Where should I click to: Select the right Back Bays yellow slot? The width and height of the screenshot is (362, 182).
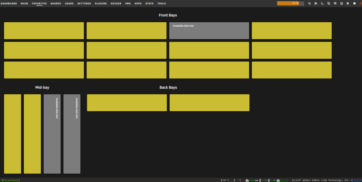coord(209,103)
